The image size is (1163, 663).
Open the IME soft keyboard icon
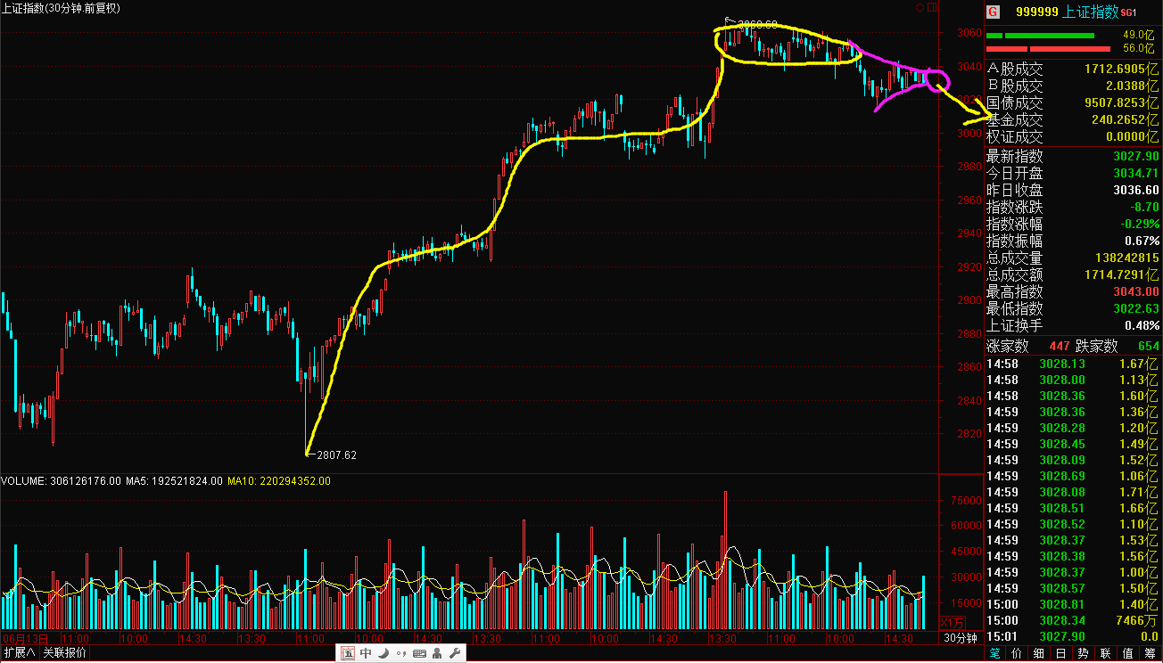pyautogui.click(x=418, y=653)
